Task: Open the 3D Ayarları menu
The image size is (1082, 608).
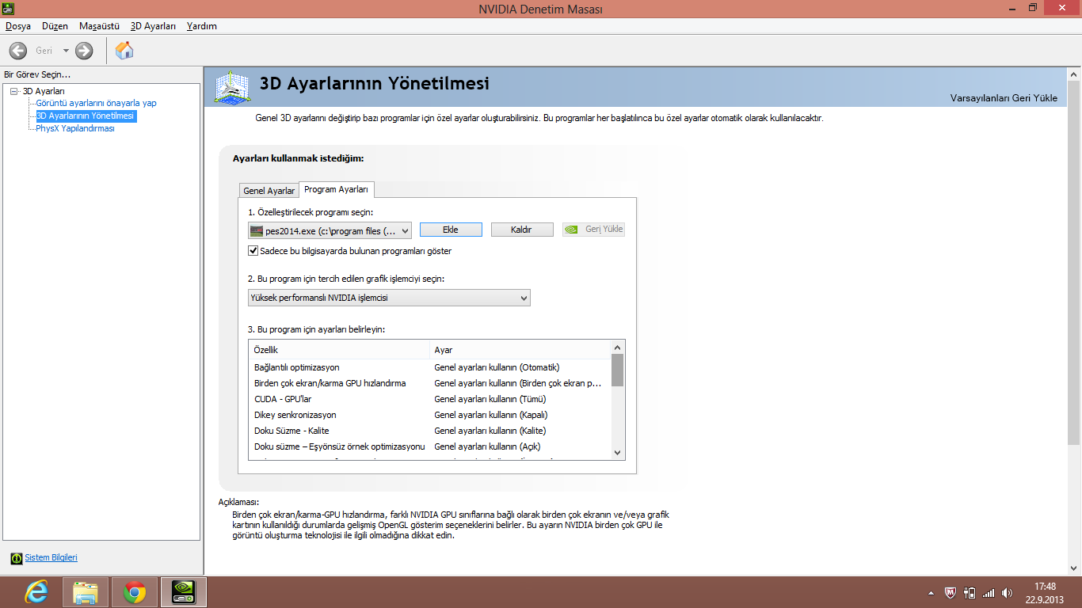Action: tap(153, 26)
